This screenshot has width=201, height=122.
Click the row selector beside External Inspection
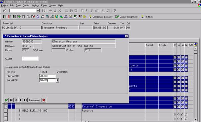tap(6, 106)
